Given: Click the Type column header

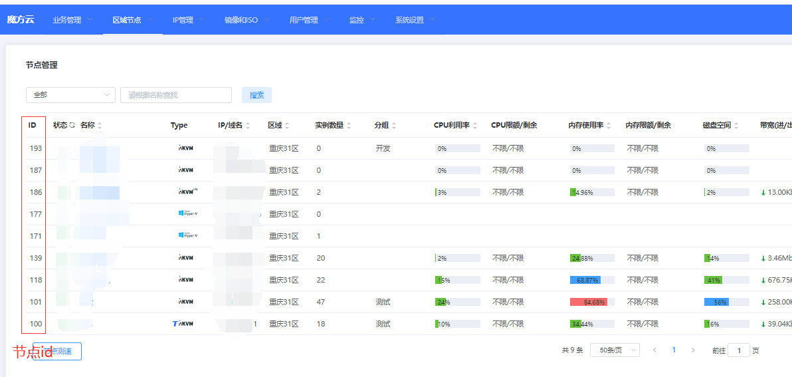Looking at the screenshot, I should pos(179,125).
